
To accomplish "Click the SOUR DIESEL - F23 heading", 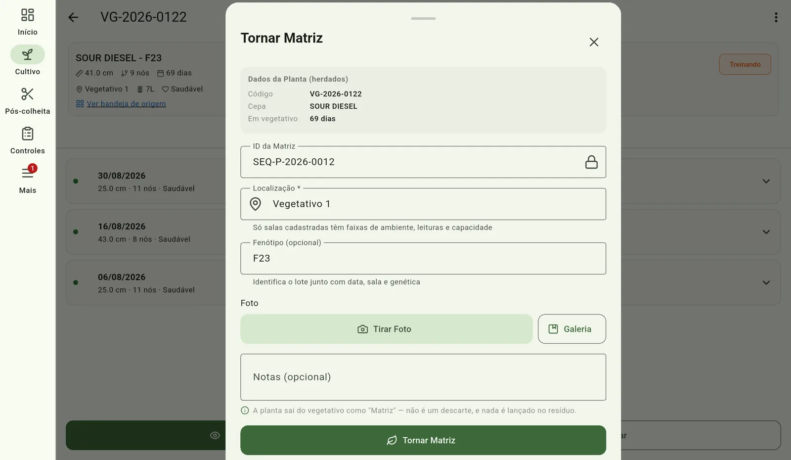I will coord(119,58).
